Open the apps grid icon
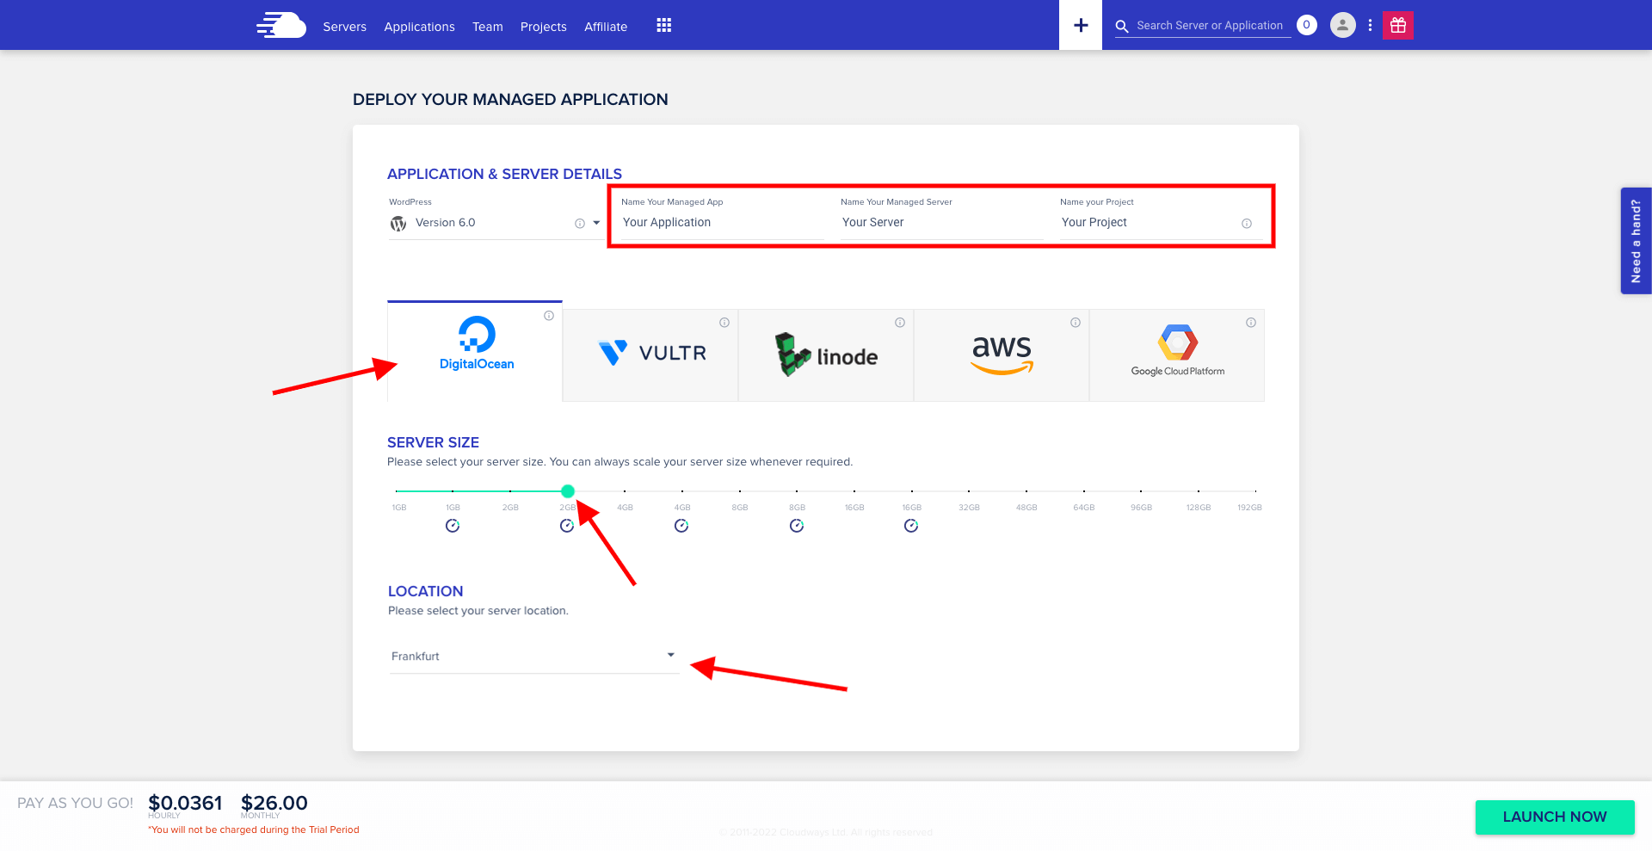The width and height of the screenshot is (1652, 851). [x=663, y=26]
